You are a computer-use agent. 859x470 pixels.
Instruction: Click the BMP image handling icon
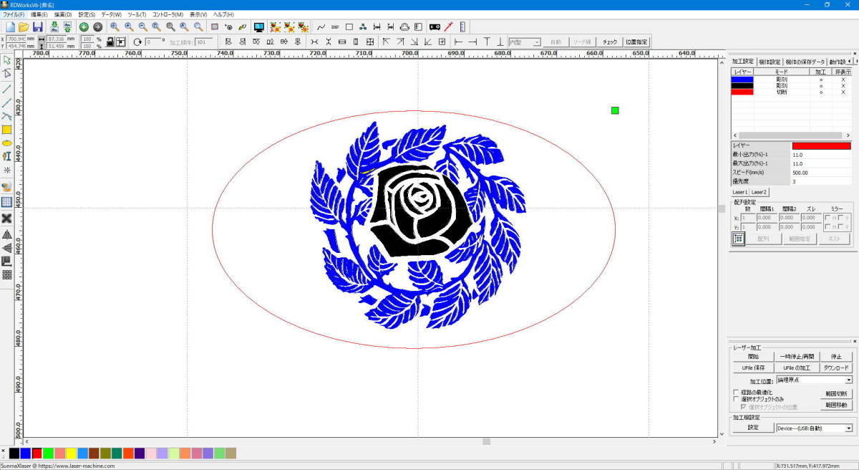click(335, 27)
